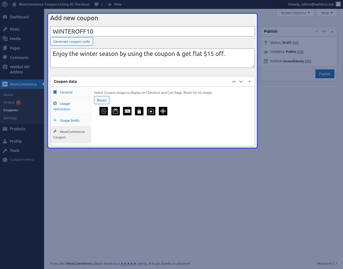Edit the Draft status
The width and height of the screenshot is (343, 269).
(295, 42)
